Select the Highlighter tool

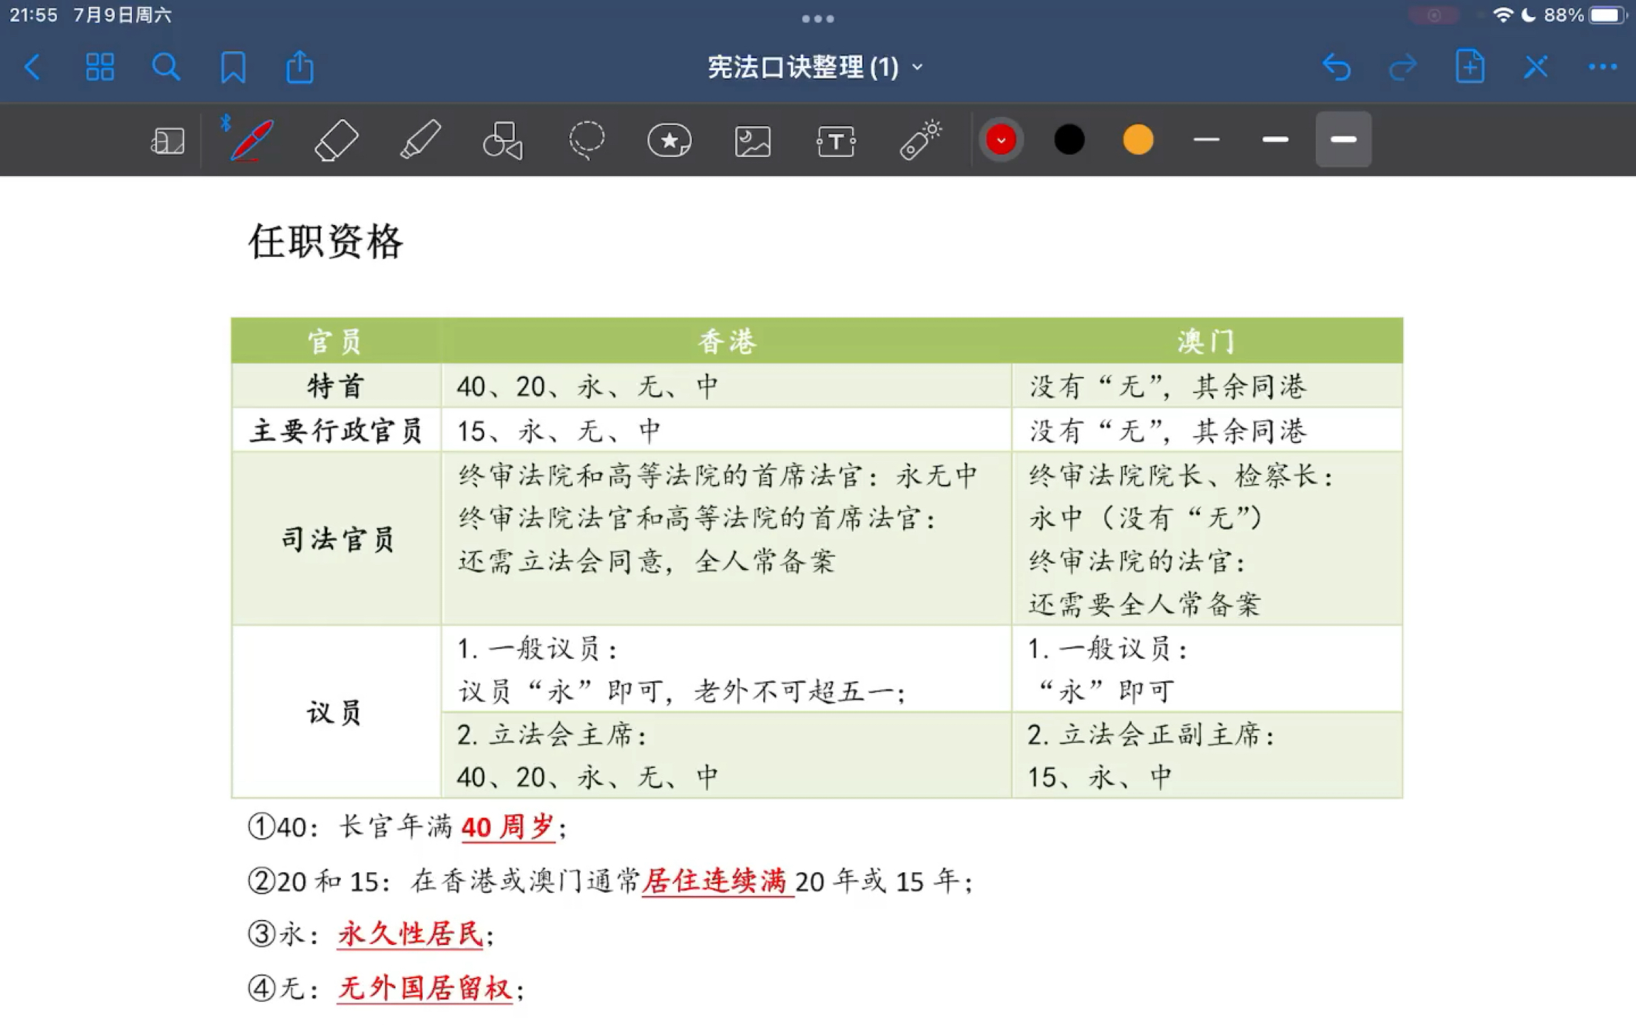pyautogui.click(x=420, y=140)
